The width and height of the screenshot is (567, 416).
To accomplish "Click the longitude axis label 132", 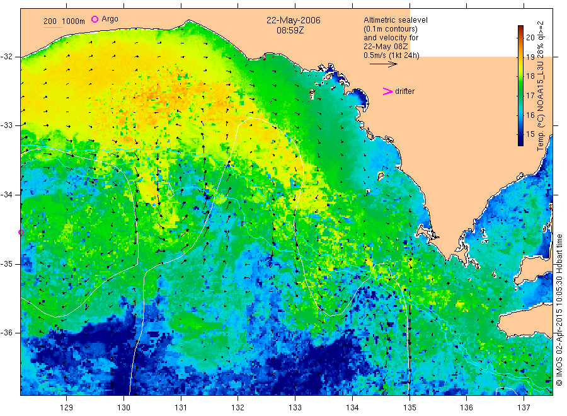I will point(238,408).
